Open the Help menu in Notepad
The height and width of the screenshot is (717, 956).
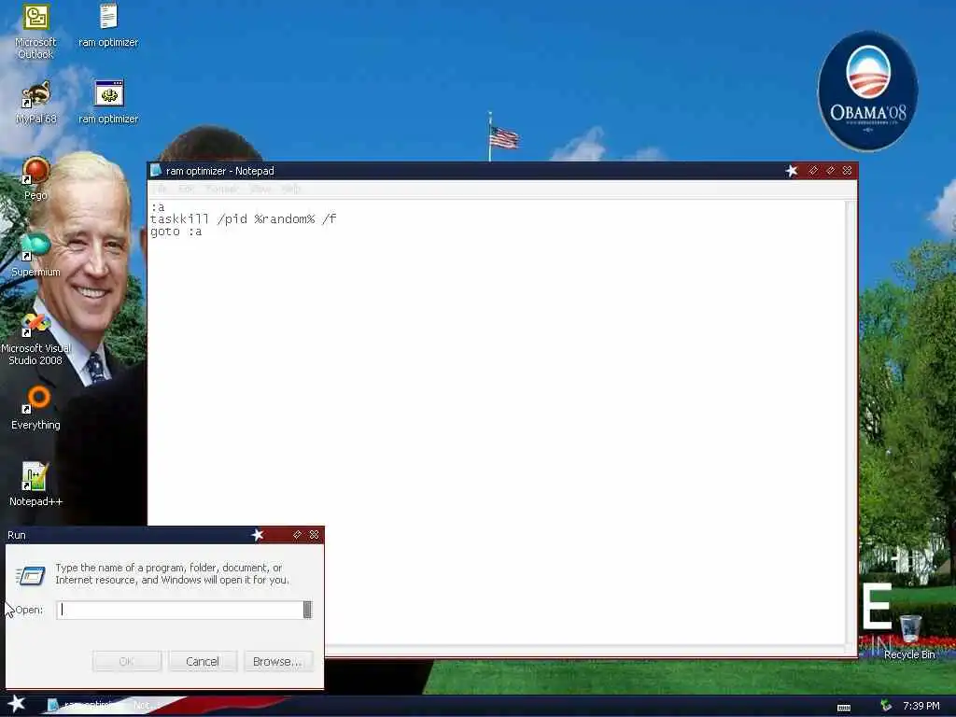tap(291, 189)
